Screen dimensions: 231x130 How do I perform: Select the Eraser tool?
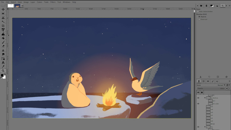pos(3,46)
